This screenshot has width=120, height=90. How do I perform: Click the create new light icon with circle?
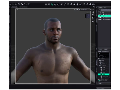click(16, 4)
